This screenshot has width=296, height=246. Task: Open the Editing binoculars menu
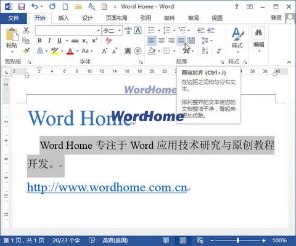click(258, 39)
